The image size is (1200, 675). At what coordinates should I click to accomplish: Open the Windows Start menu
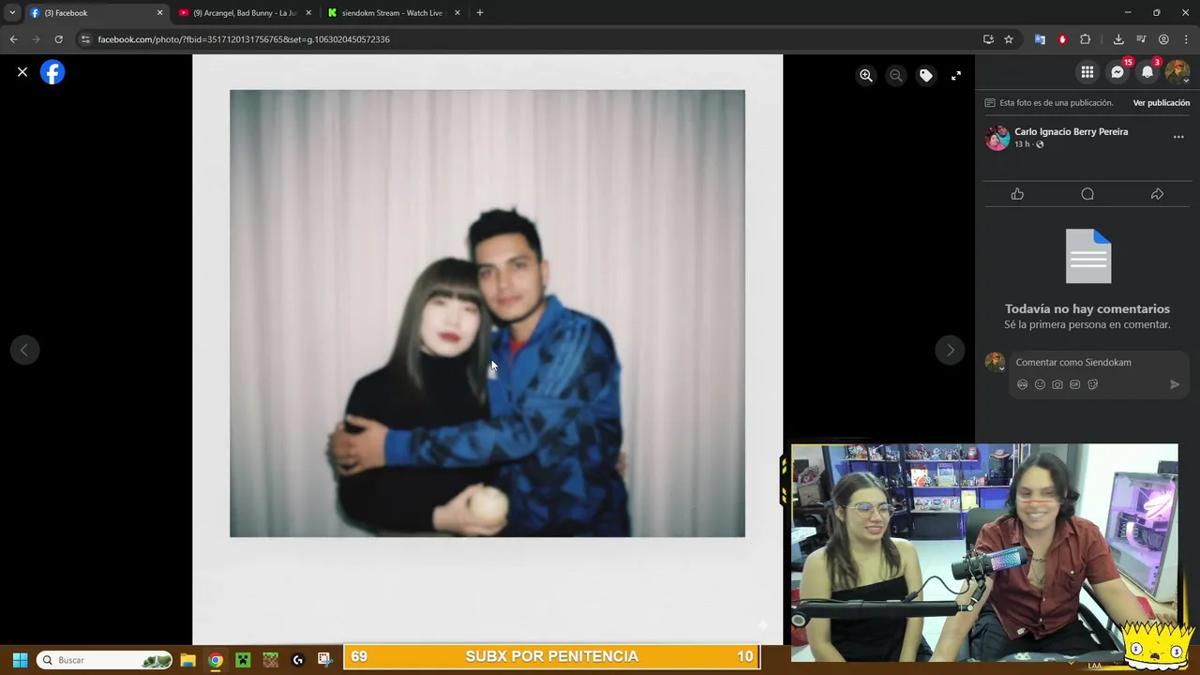(x=20, y=660)
